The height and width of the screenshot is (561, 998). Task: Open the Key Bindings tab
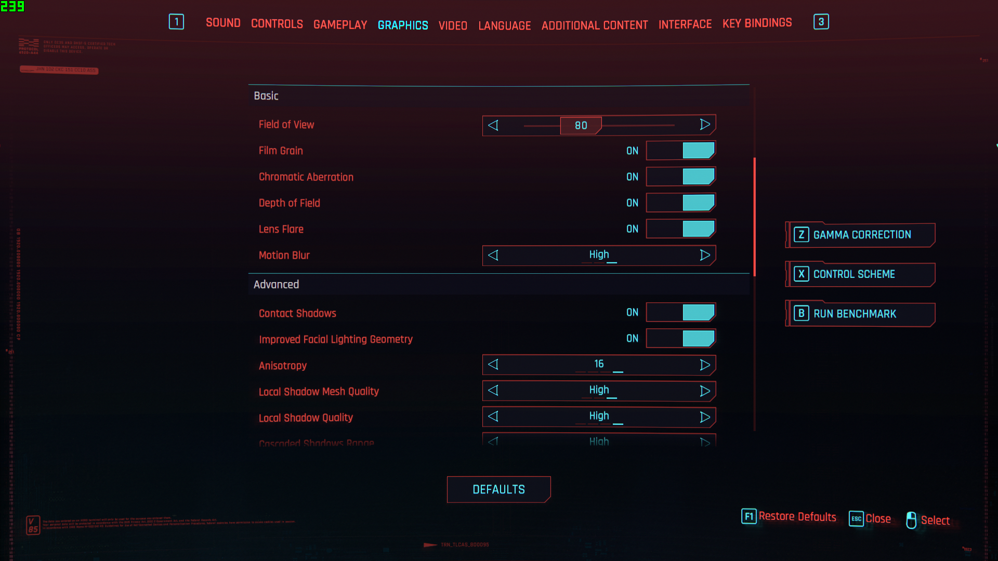click(x=757, y=23)
